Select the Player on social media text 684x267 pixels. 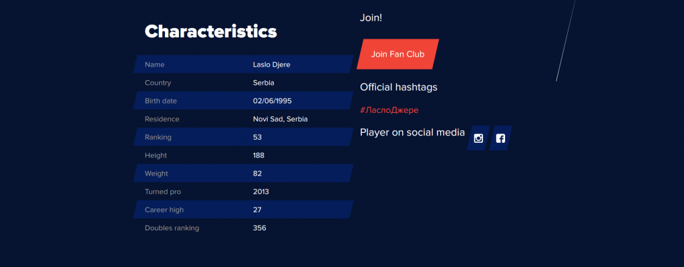pos(412,132)
